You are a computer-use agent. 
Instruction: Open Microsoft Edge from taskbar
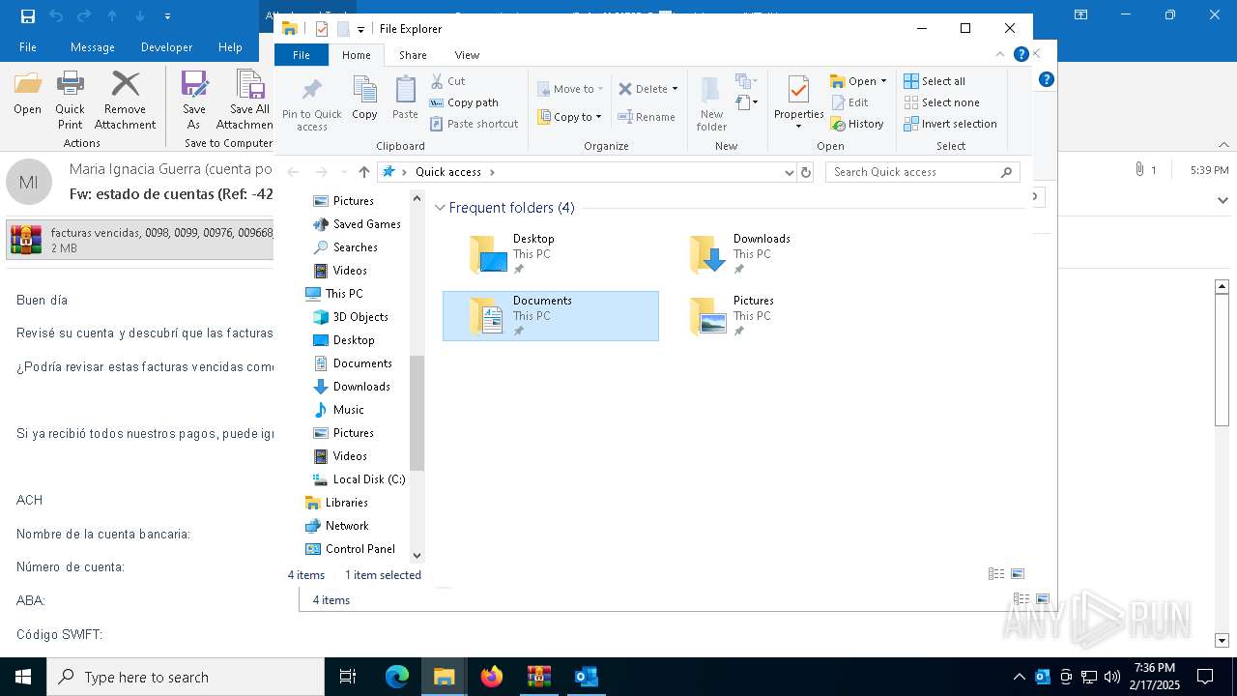pos(397,677)
